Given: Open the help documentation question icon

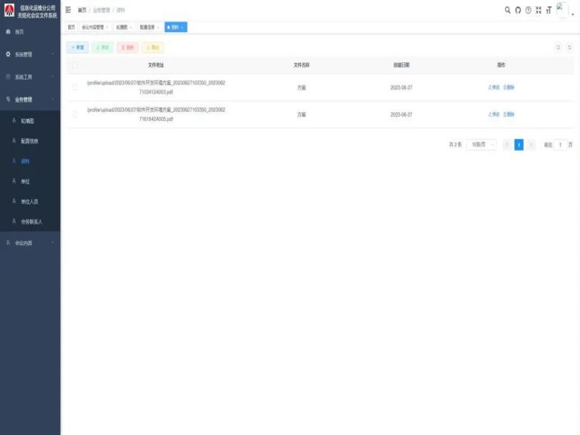Looking at the screenshot, I should coord(528,10).
